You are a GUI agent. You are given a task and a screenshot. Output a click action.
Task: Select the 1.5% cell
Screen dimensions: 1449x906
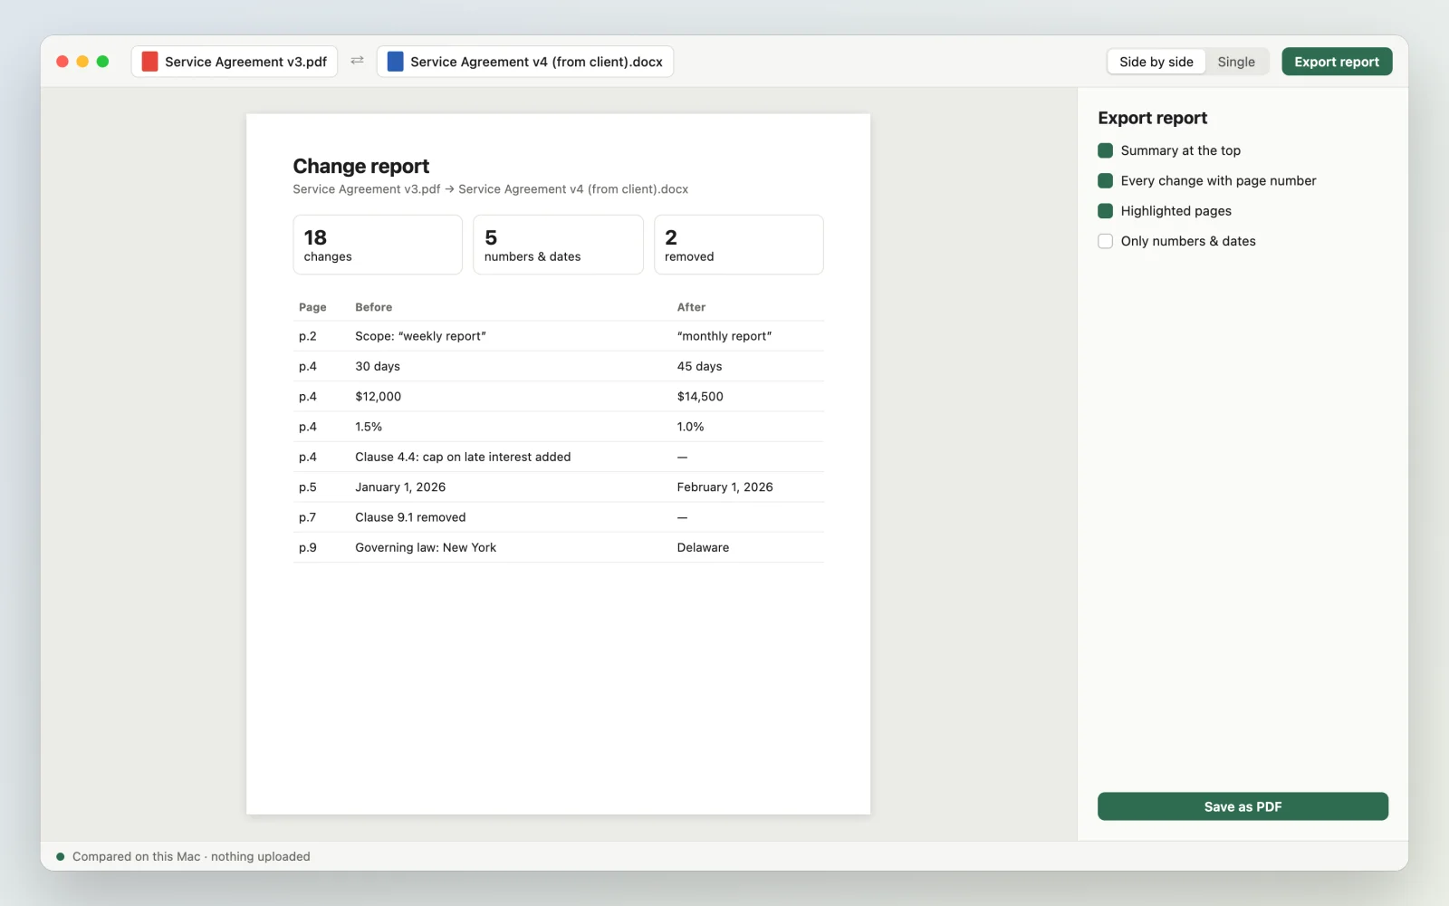[x=369, y=427]
